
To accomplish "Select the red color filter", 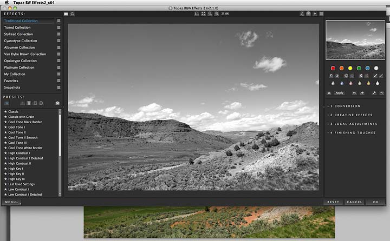I will point(333,68).
